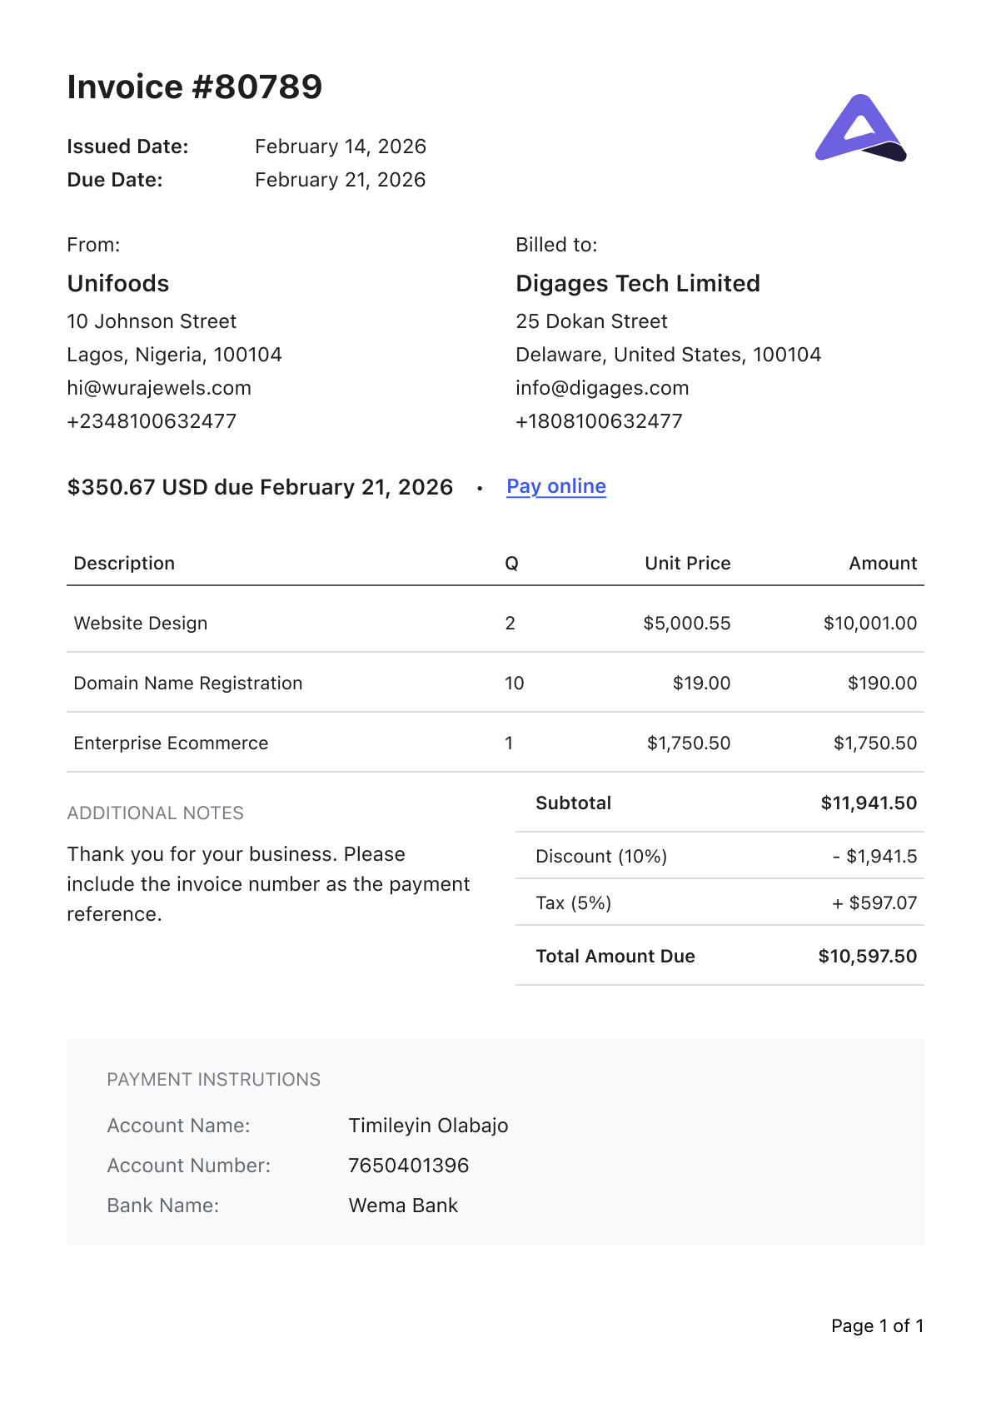Click the Domain Name Registration row description

pyautogui.click(x=188, y=684)
